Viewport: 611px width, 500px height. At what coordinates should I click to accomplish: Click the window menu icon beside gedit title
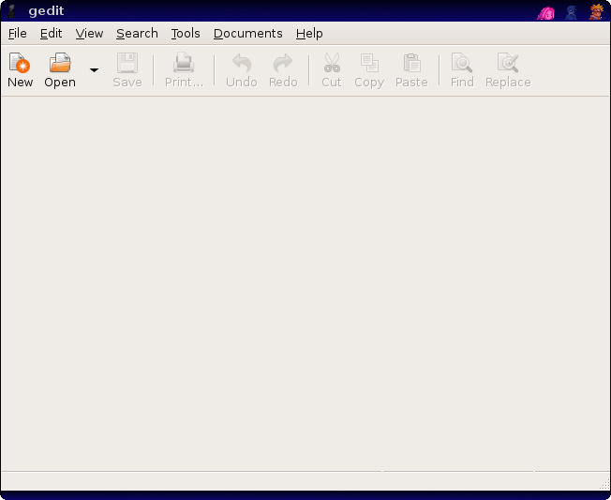[x=11, y=11]
